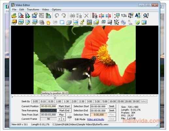
Task: Click the Open file folder icon
Action: (x=14, y=16)
